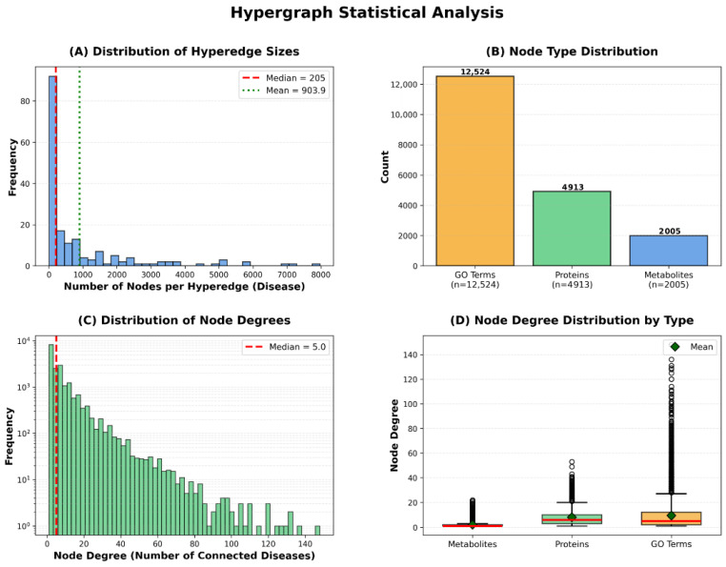The image size is (726, 567).
Task: Click the green dotted mean line in panel A
Action: 80,167
